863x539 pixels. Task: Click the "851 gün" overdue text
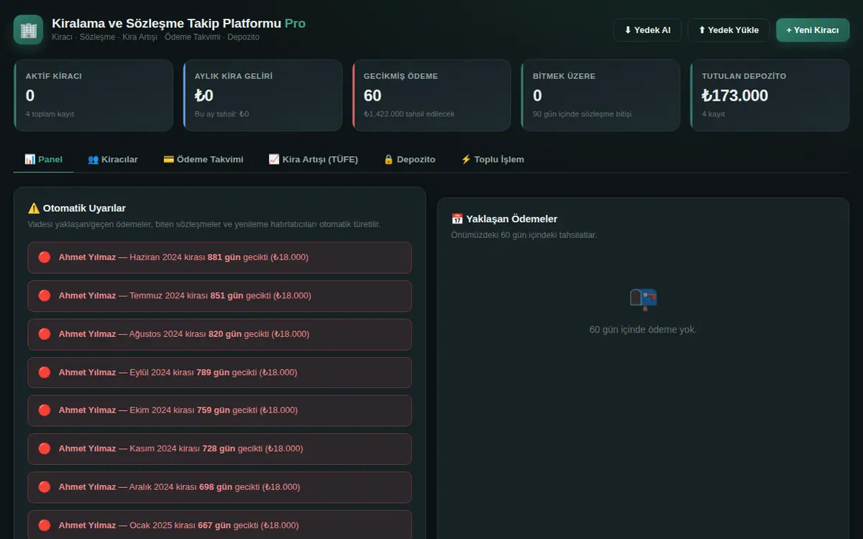click(227, 295)
